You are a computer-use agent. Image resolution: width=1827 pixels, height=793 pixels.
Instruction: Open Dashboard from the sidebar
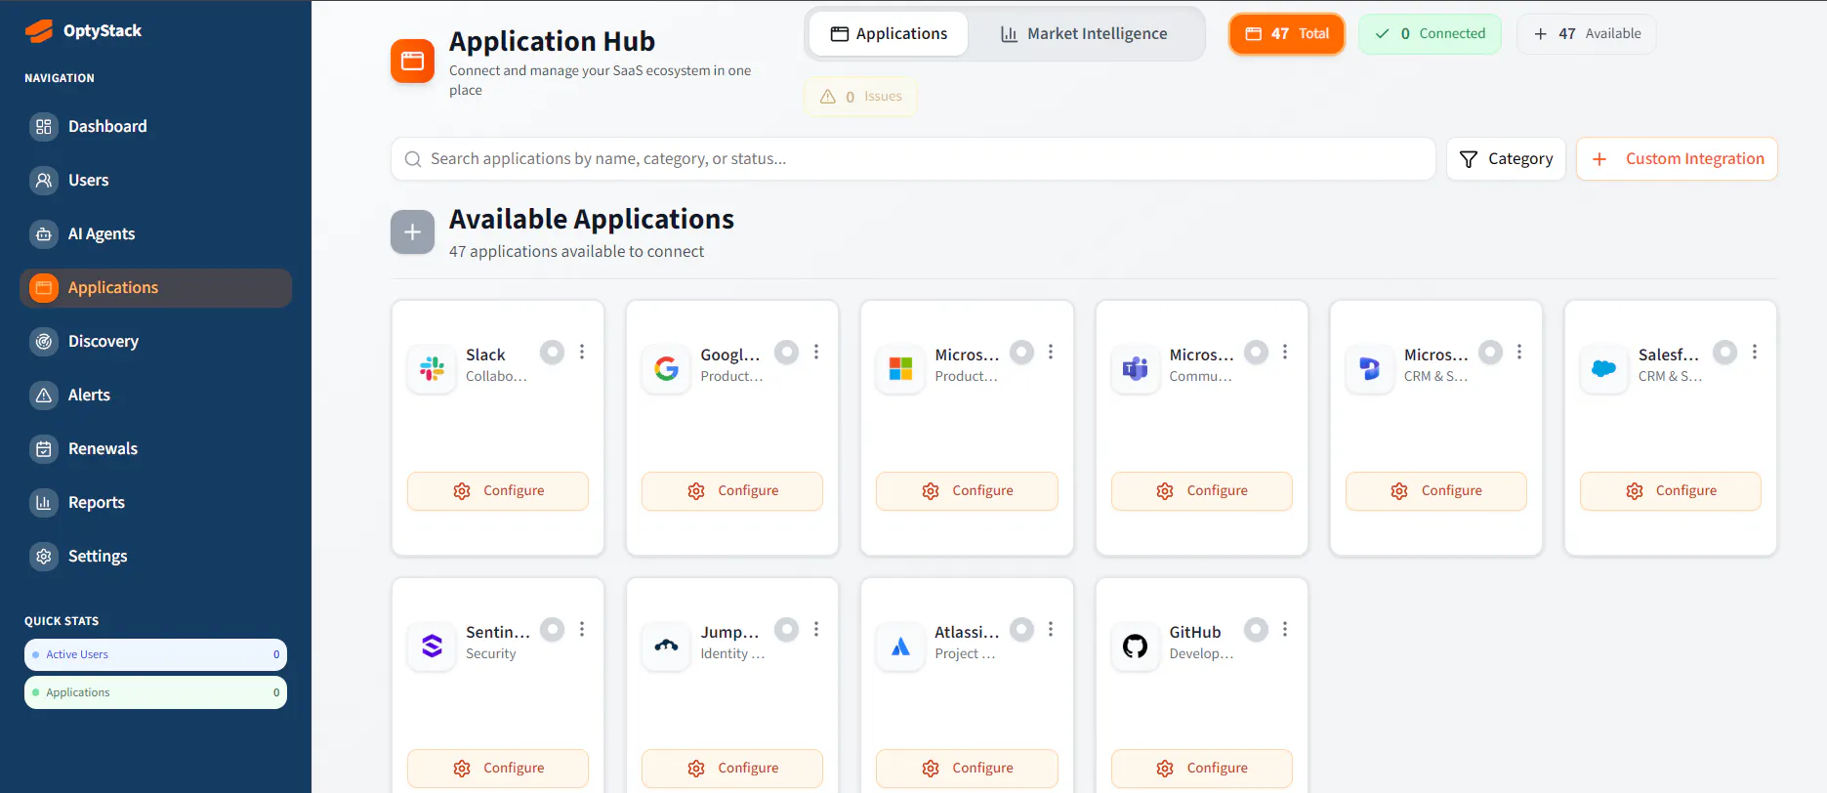(x=155, y=126)
